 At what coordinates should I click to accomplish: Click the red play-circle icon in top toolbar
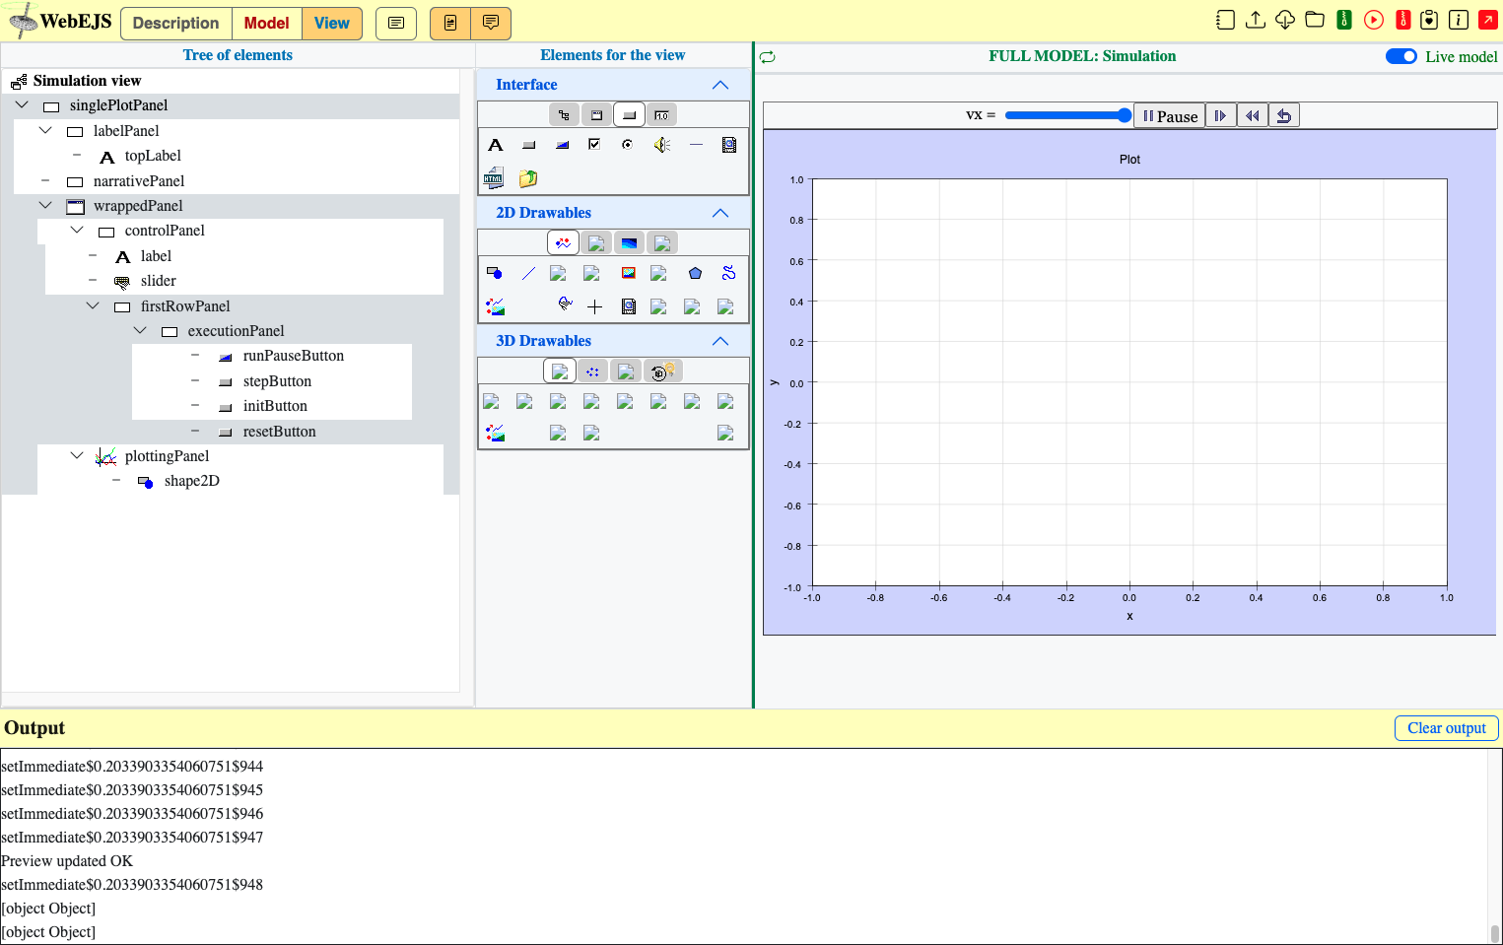coord(1374,20)
